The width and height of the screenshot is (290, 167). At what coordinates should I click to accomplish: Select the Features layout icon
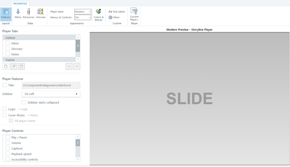[x=6, y=14]
